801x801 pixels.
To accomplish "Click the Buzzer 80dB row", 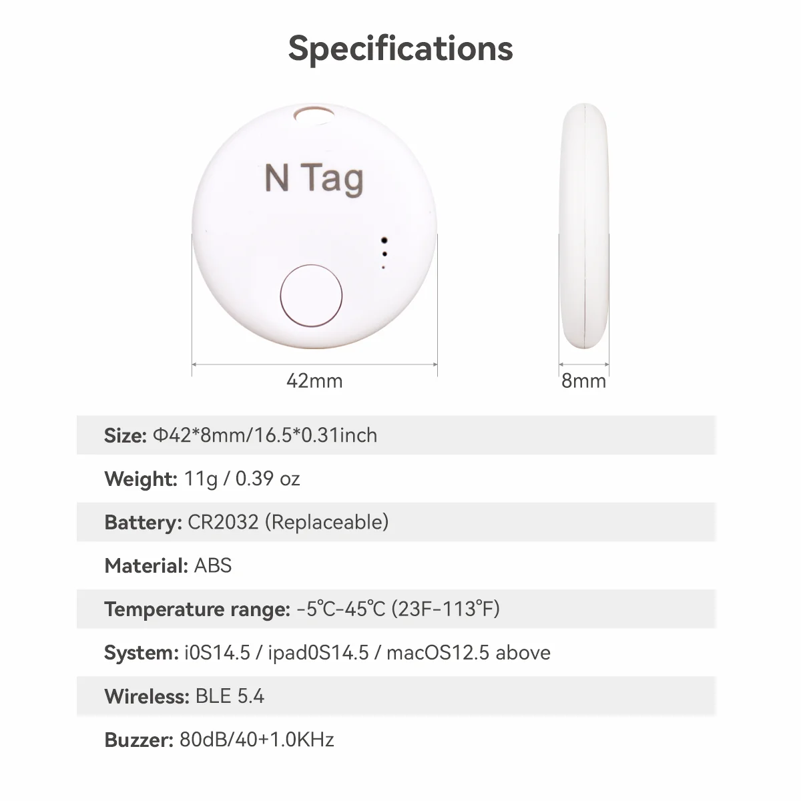I will point(396,740).
